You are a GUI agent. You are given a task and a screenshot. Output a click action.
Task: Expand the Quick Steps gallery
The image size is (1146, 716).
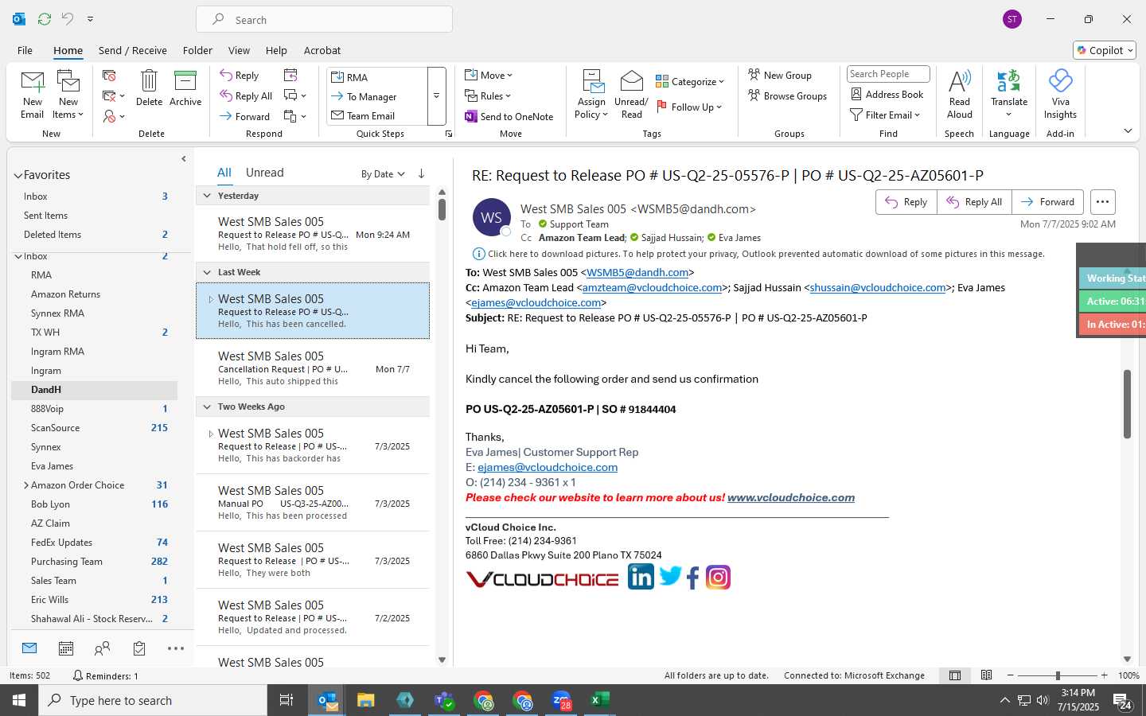tap(436, 96)
